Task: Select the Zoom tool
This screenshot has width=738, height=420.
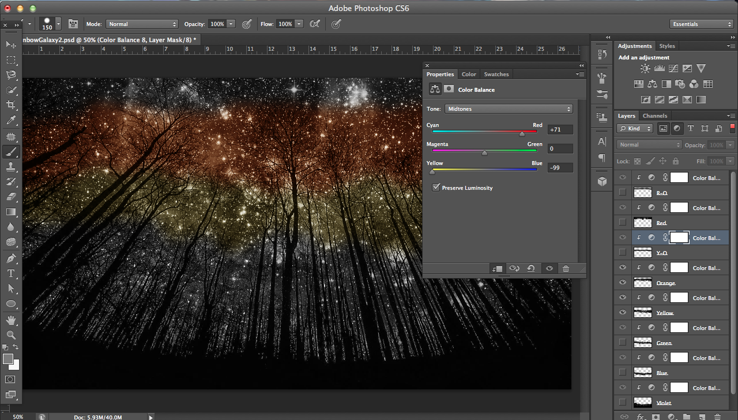Action: click(x=11, y=334)
